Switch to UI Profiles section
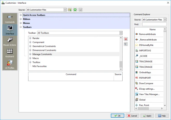This screenshot has height=120, width=171. tap(10, 64)
